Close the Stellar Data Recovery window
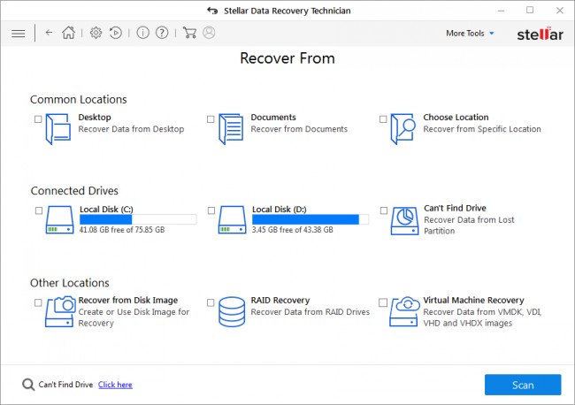The height and width of the screenshot is (405, 575). click(x=560, y=11)
